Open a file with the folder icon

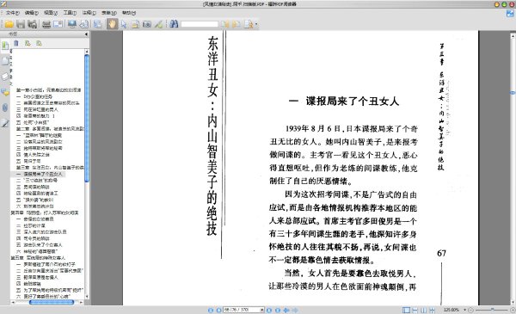pos(9,24)
